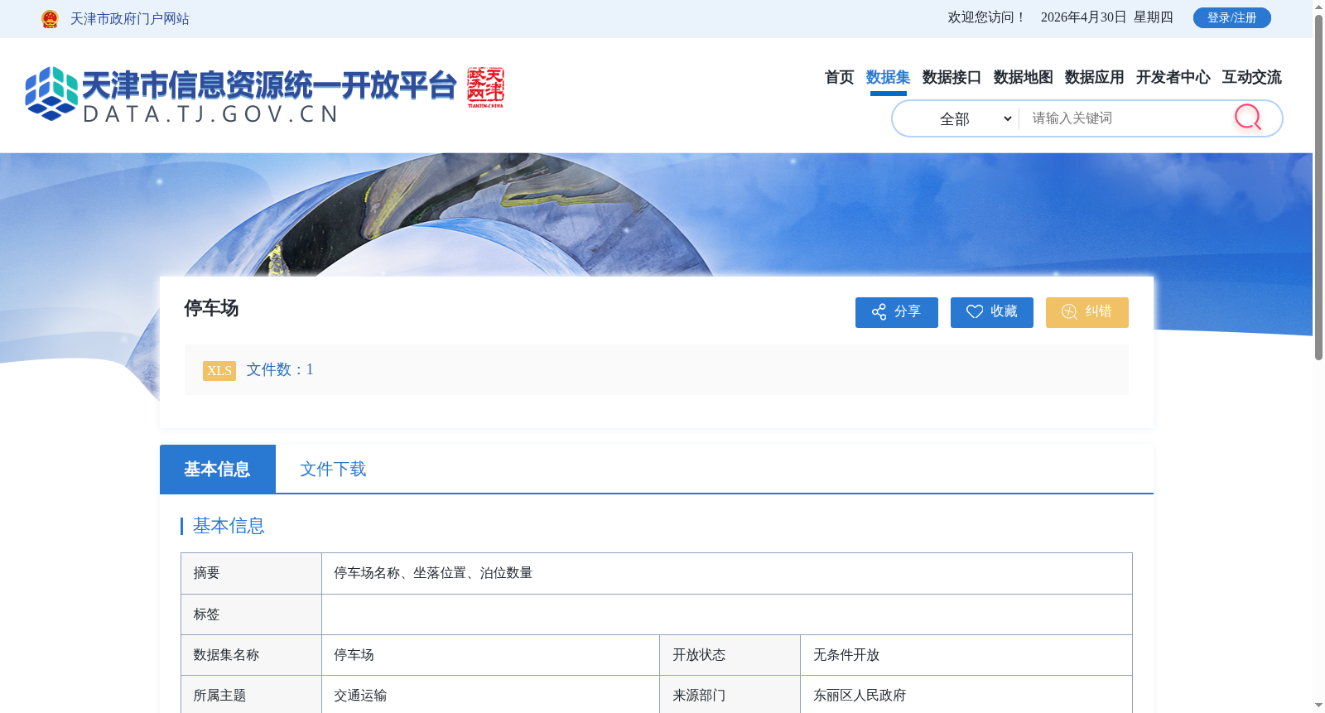This screenshot has height=713, width=1325.
Task: Click the page vertical scrollbar thumb
Action: [x=1318, y=186]
